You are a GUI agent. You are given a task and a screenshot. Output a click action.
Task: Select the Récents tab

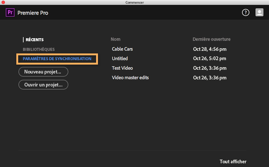point(35,40)
